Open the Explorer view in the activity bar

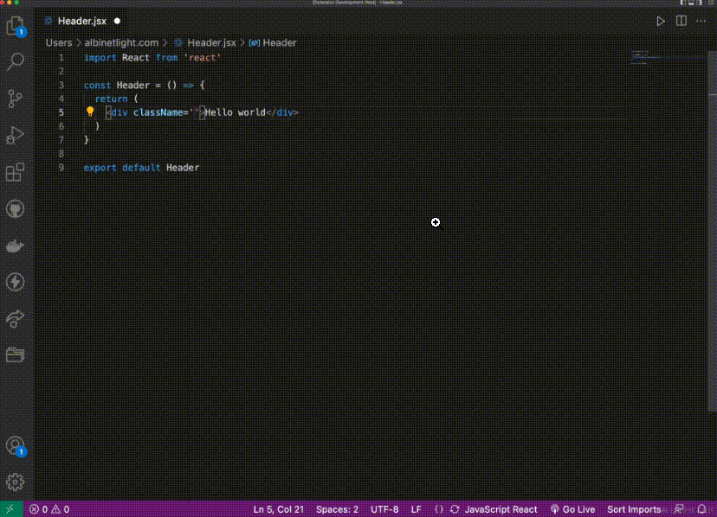pos(15,25)
